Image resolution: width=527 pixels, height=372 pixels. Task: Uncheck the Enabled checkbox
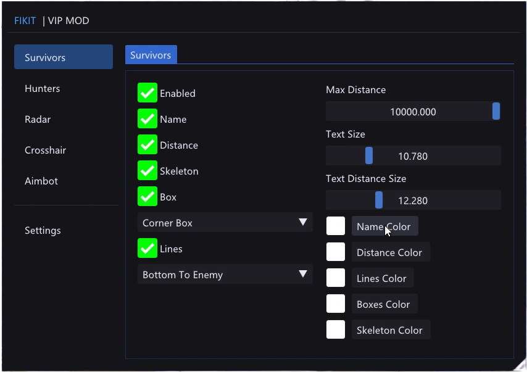[x=147, y=93]
